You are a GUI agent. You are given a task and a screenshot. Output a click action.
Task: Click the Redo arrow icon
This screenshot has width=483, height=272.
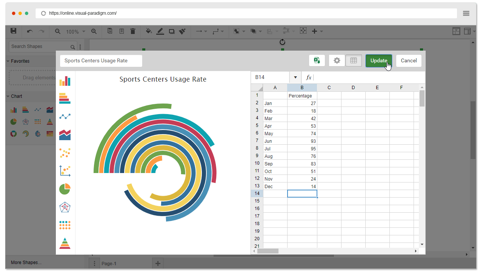[42, 31]
